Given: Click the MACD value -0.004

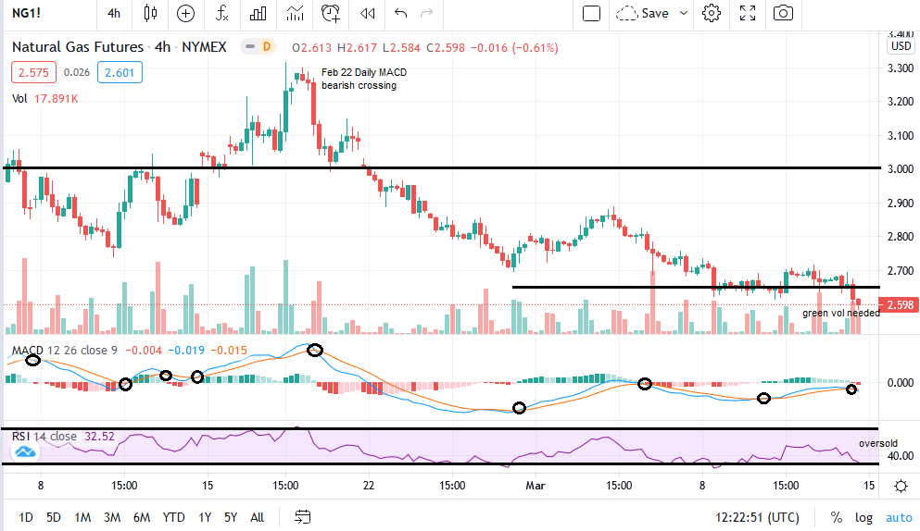Looking at the screenshot, I should (x=144, y=351).
